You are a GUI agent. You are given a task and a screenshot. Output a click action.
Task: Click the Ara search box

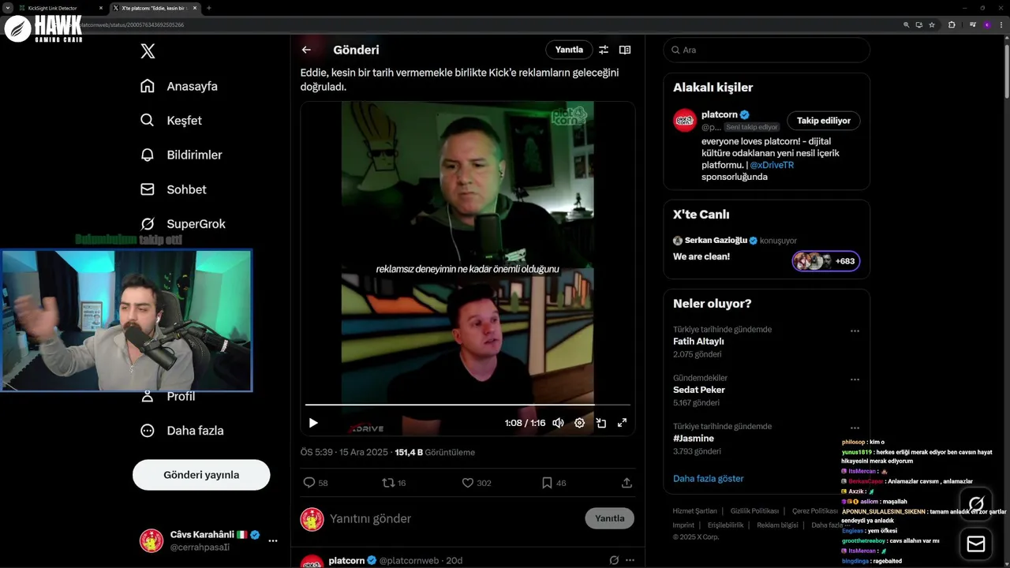766,50
